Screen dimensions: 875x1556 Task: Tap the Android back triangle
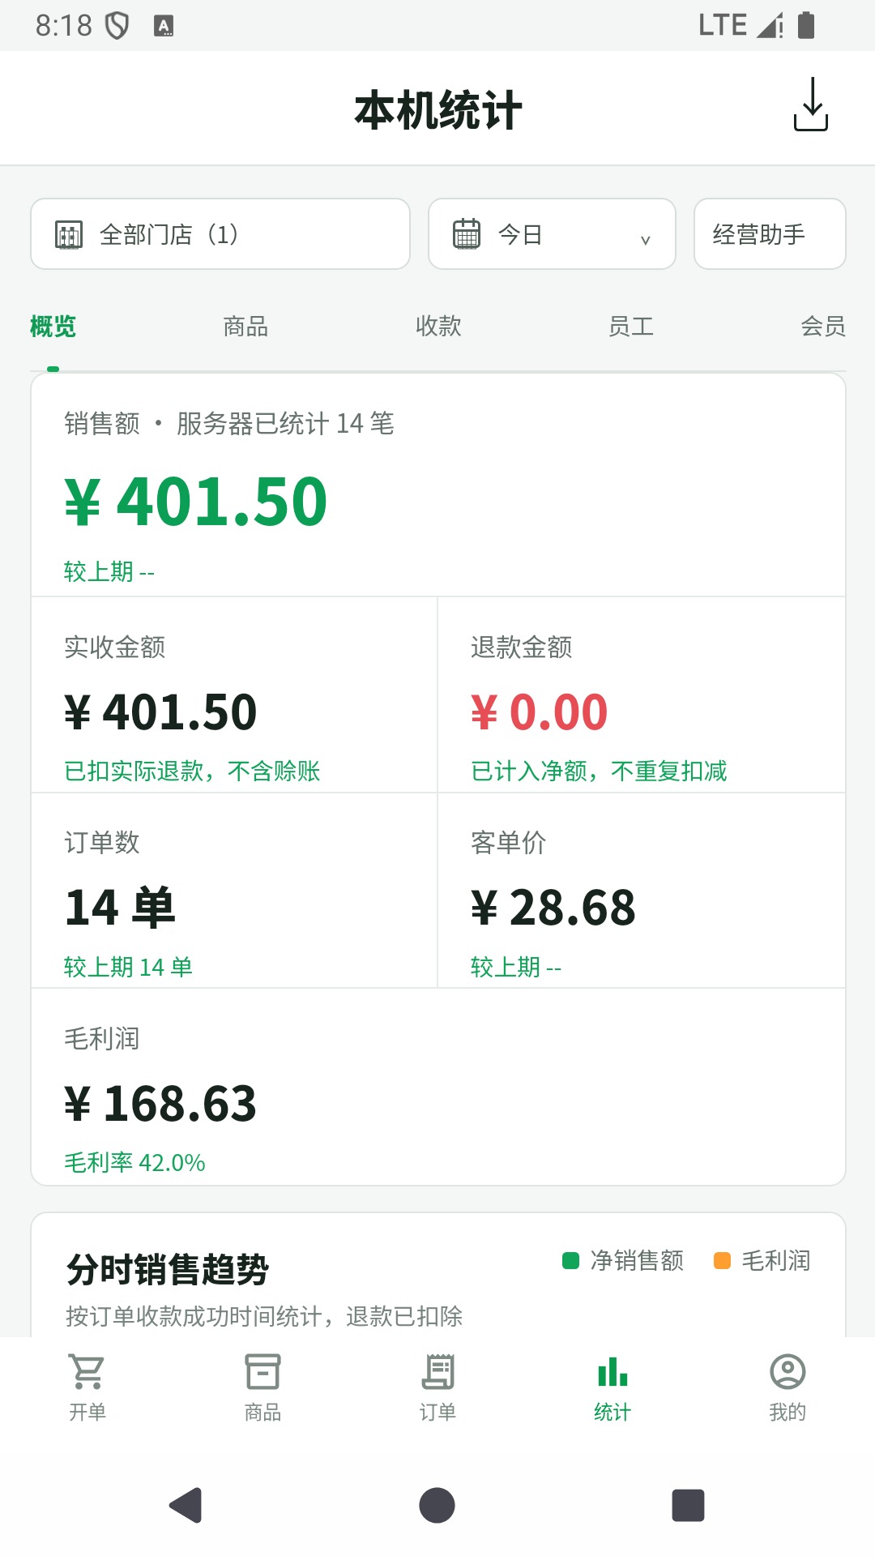point(186,1506)
